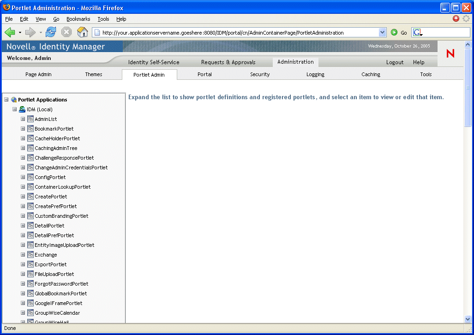Open the Themes tab
The image size is (474, 335).
pos(93,74)
